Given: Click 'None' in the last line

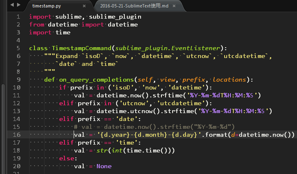Looking at the screenshot, I should point(104,166).
